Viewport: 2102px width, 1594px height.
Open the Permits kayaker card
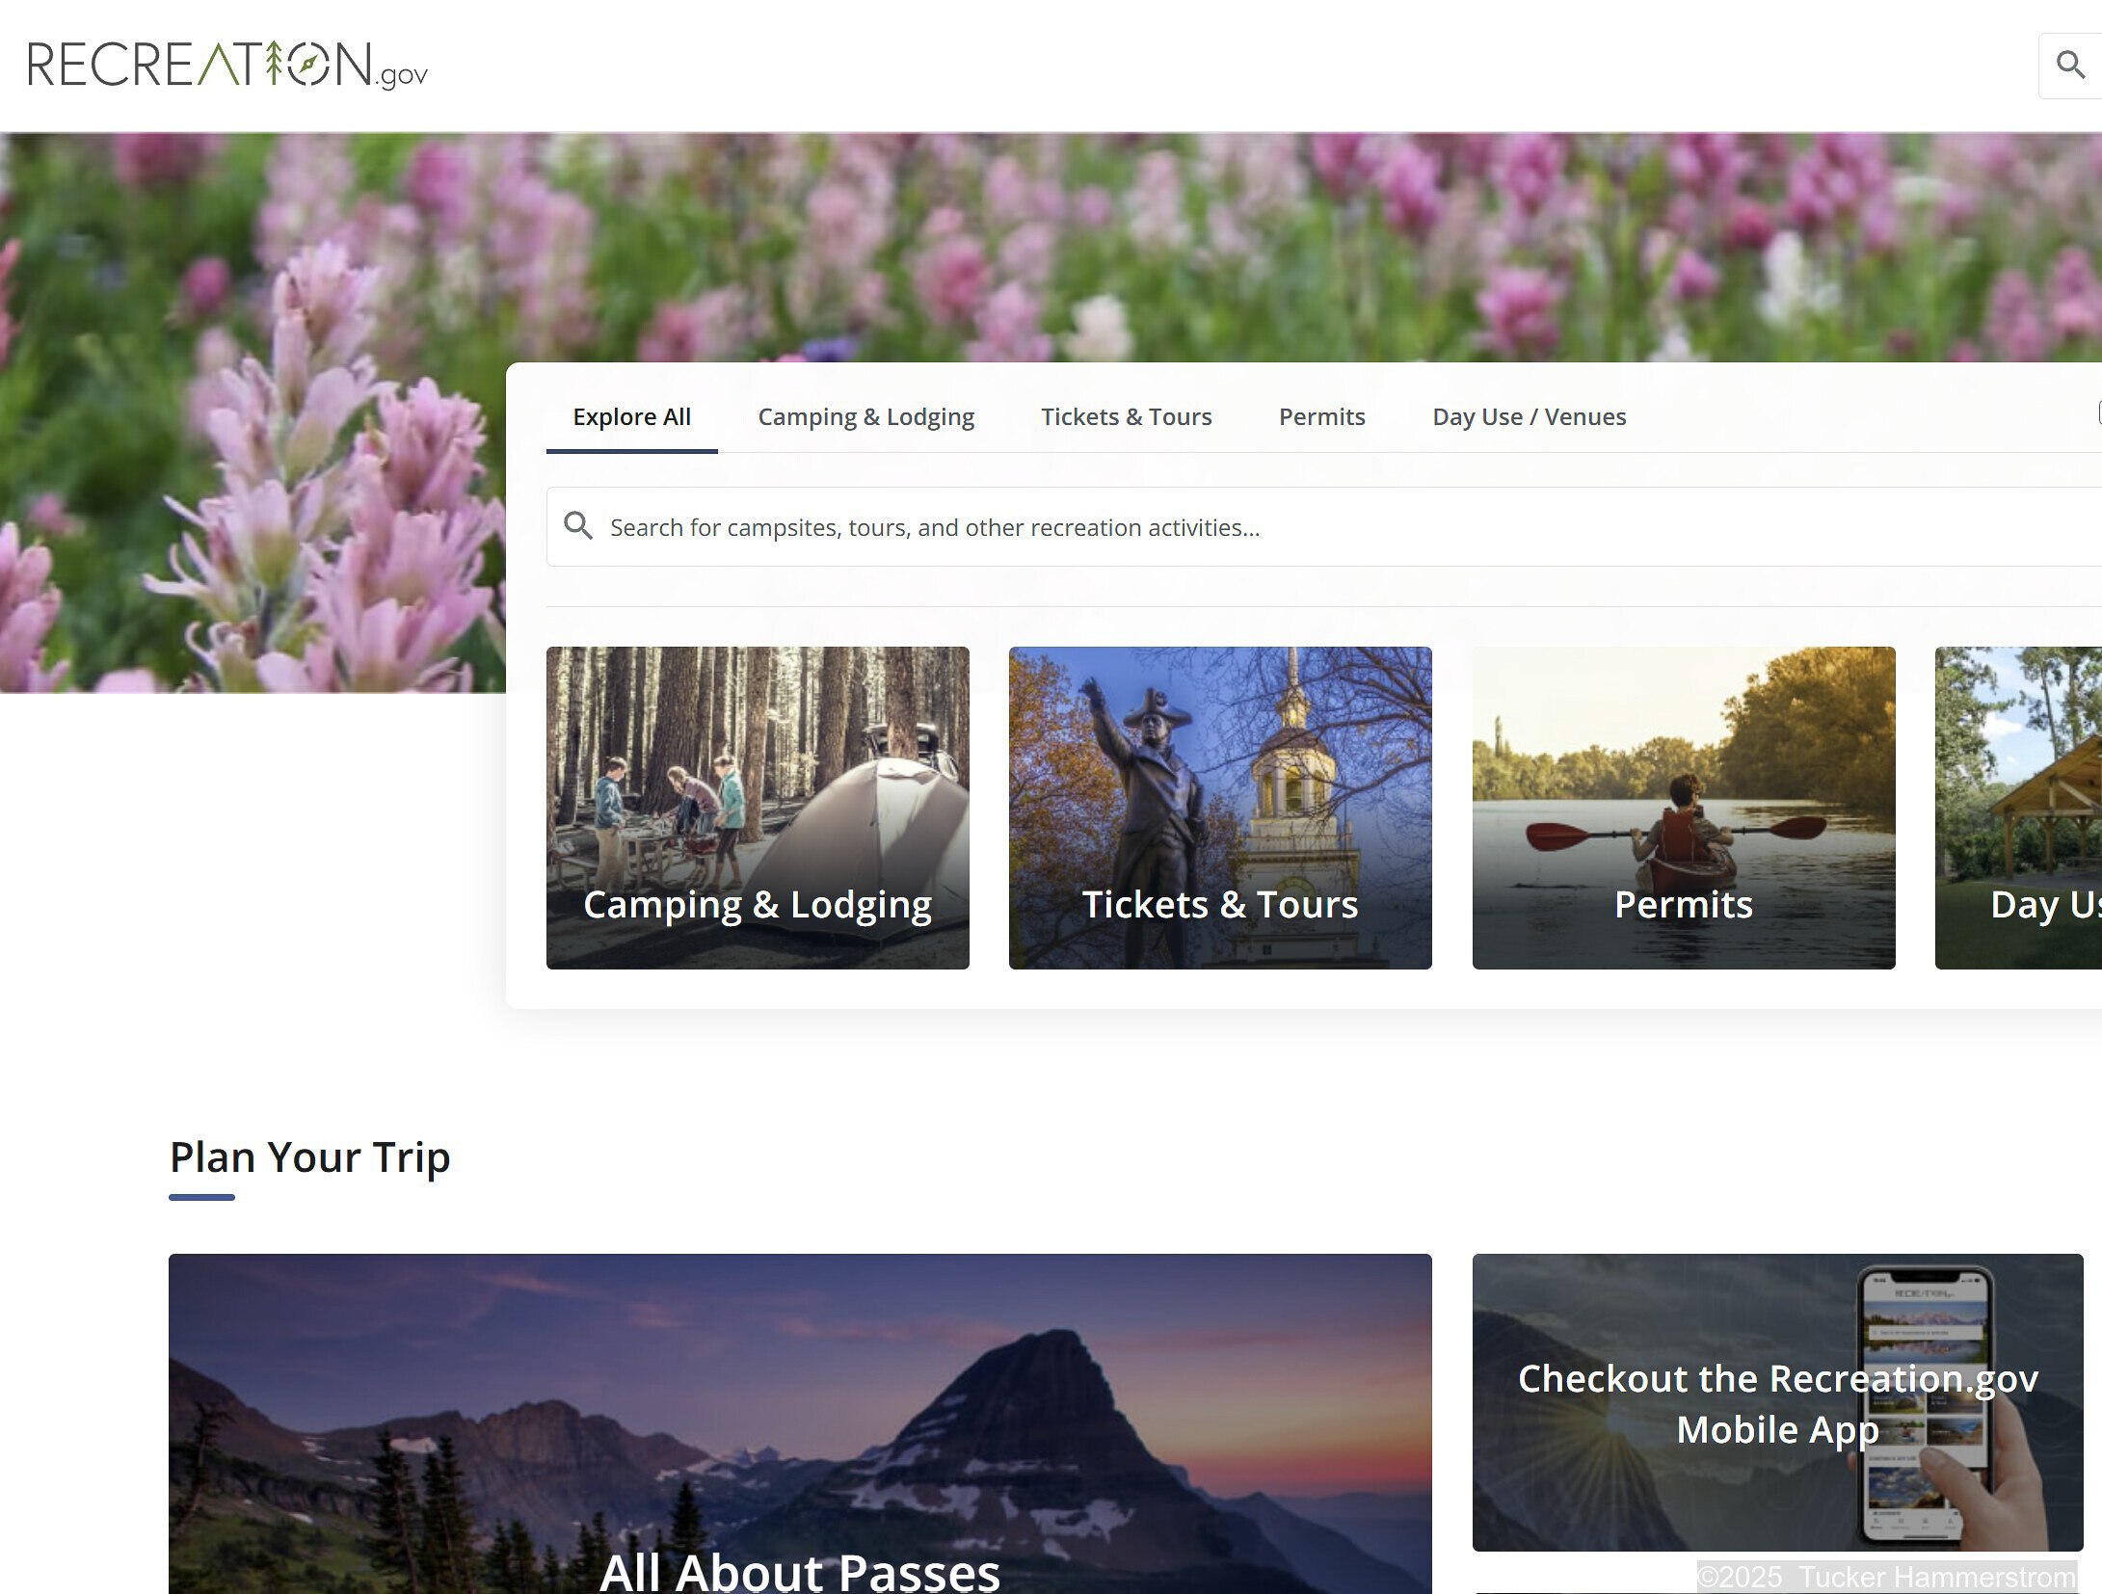[1683, 808]
